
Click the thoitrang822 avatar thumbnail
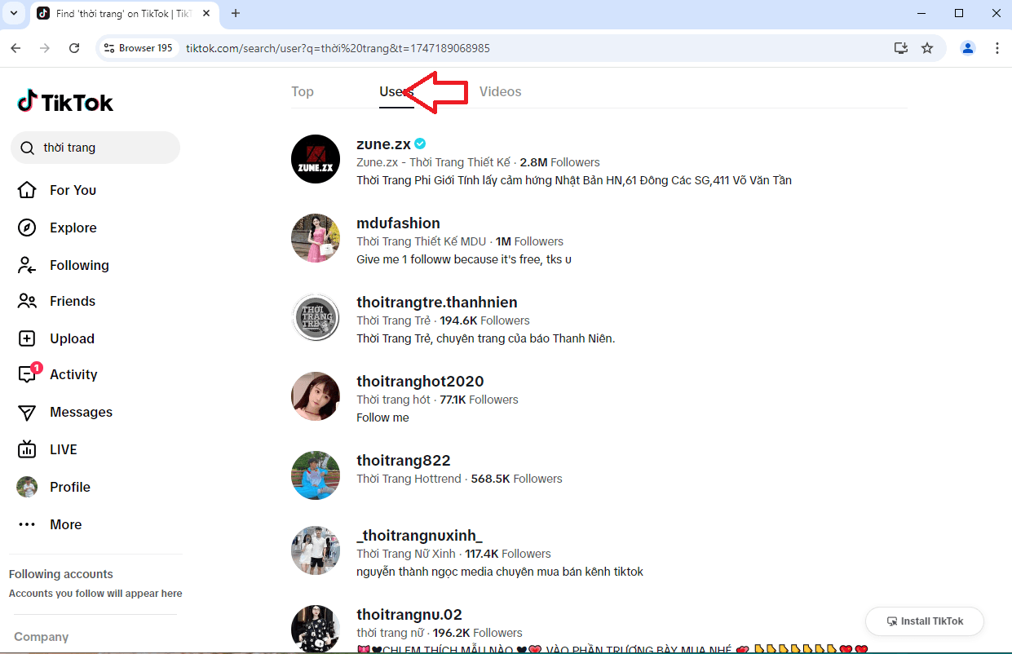316,475
